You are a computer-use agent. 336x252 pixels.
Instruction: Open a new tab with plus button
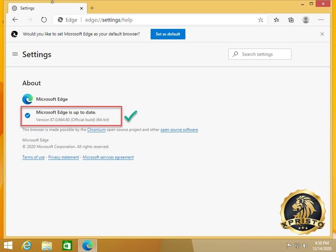coord(92,8)
